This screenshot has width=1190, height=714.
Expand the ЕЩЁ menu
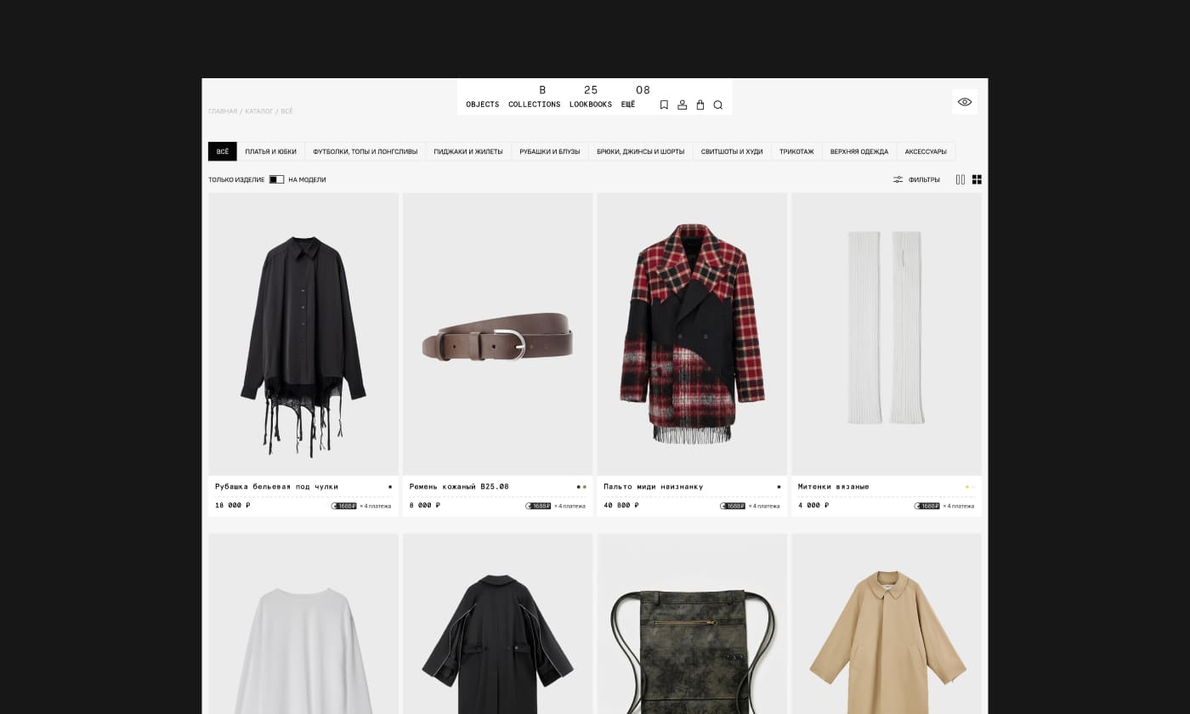point(628,105)
